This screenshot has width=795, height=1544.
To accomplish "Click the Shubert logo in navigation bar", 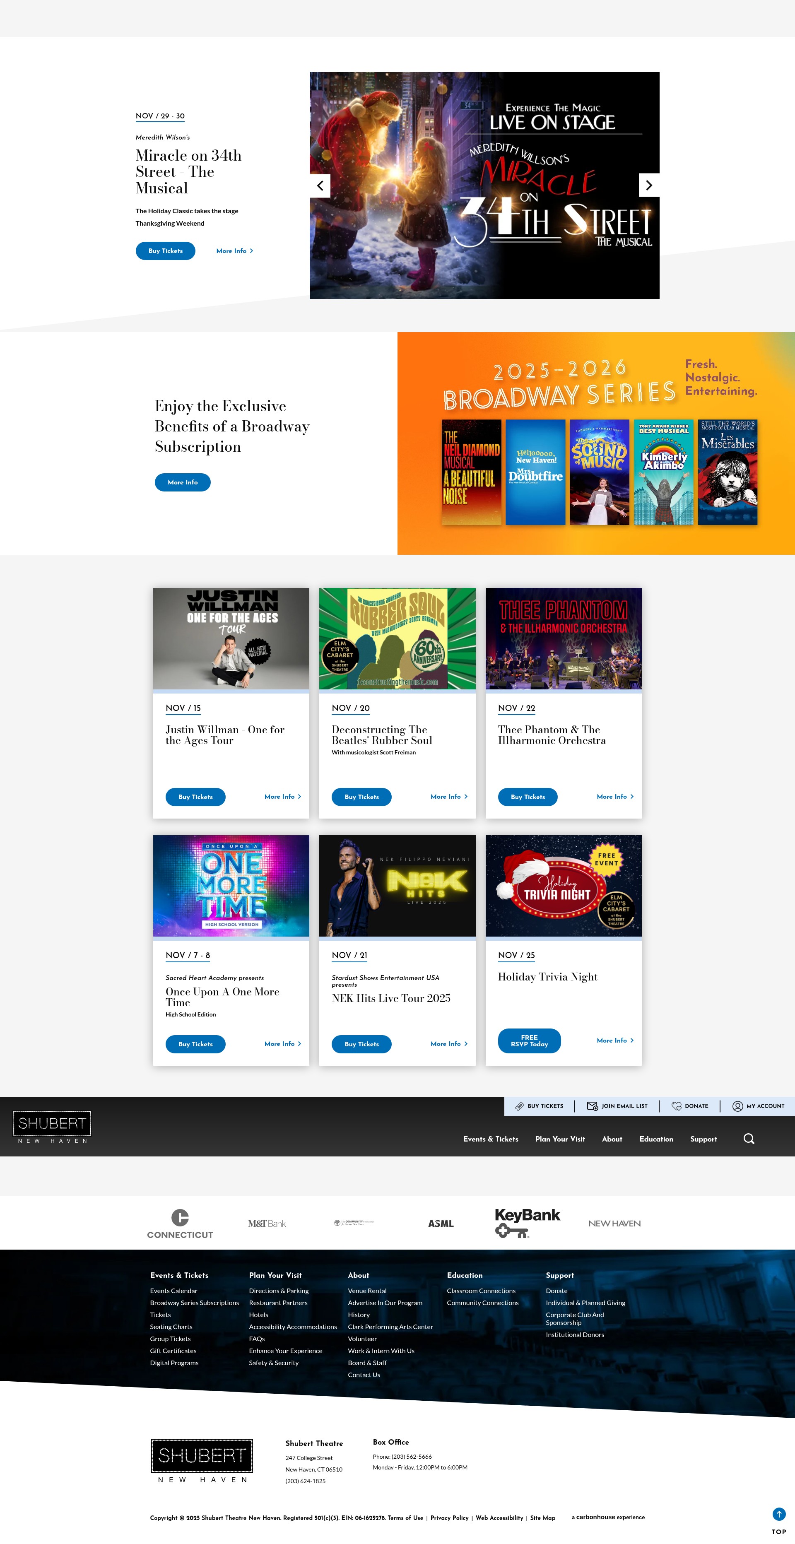I will point(52,1127).
